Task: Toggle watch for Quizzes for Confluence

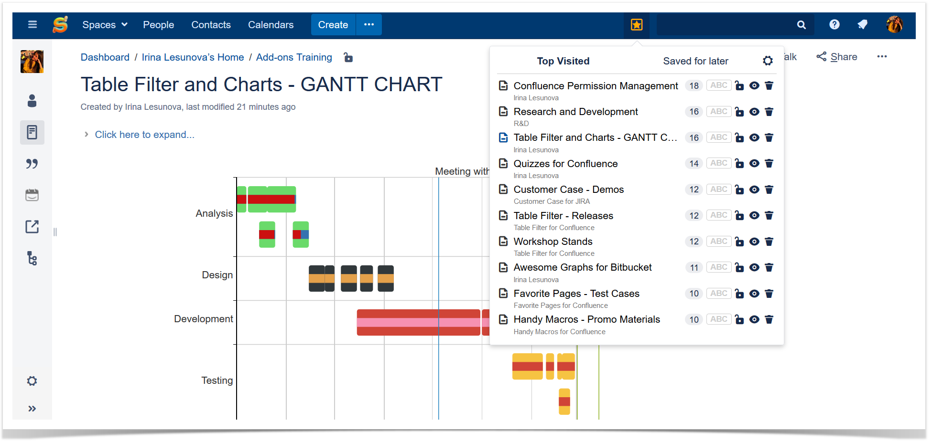Action: pos(754,163)
